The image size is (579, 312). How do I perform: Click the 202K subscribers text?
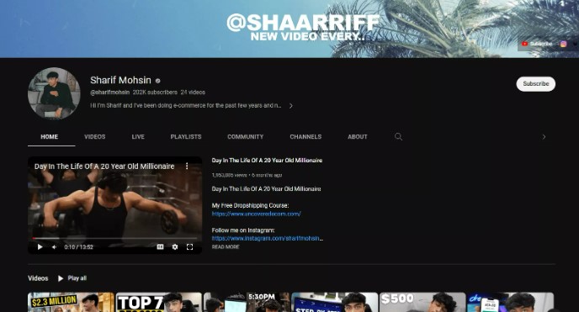click(x=155, y=93)
